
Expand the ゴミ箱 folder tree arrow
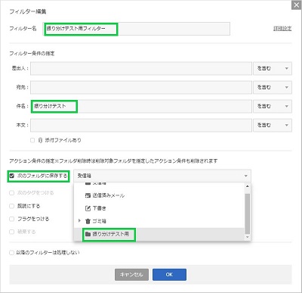pyautogui.click(x=79, y=221)
